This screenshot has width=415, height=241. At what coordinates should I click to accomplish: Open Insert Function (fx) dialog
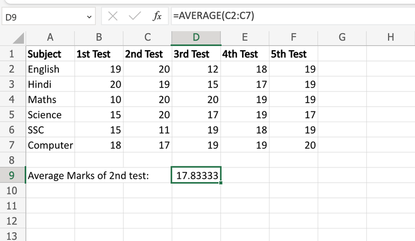click(x=157, y=16)
